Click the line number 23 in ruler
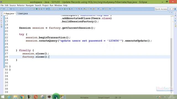 [x=6, y=41]
